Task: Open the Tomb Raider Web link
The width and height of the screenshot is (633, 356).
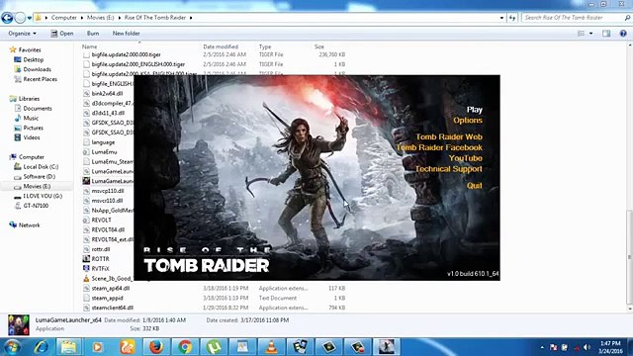Action: coord(449,136)
